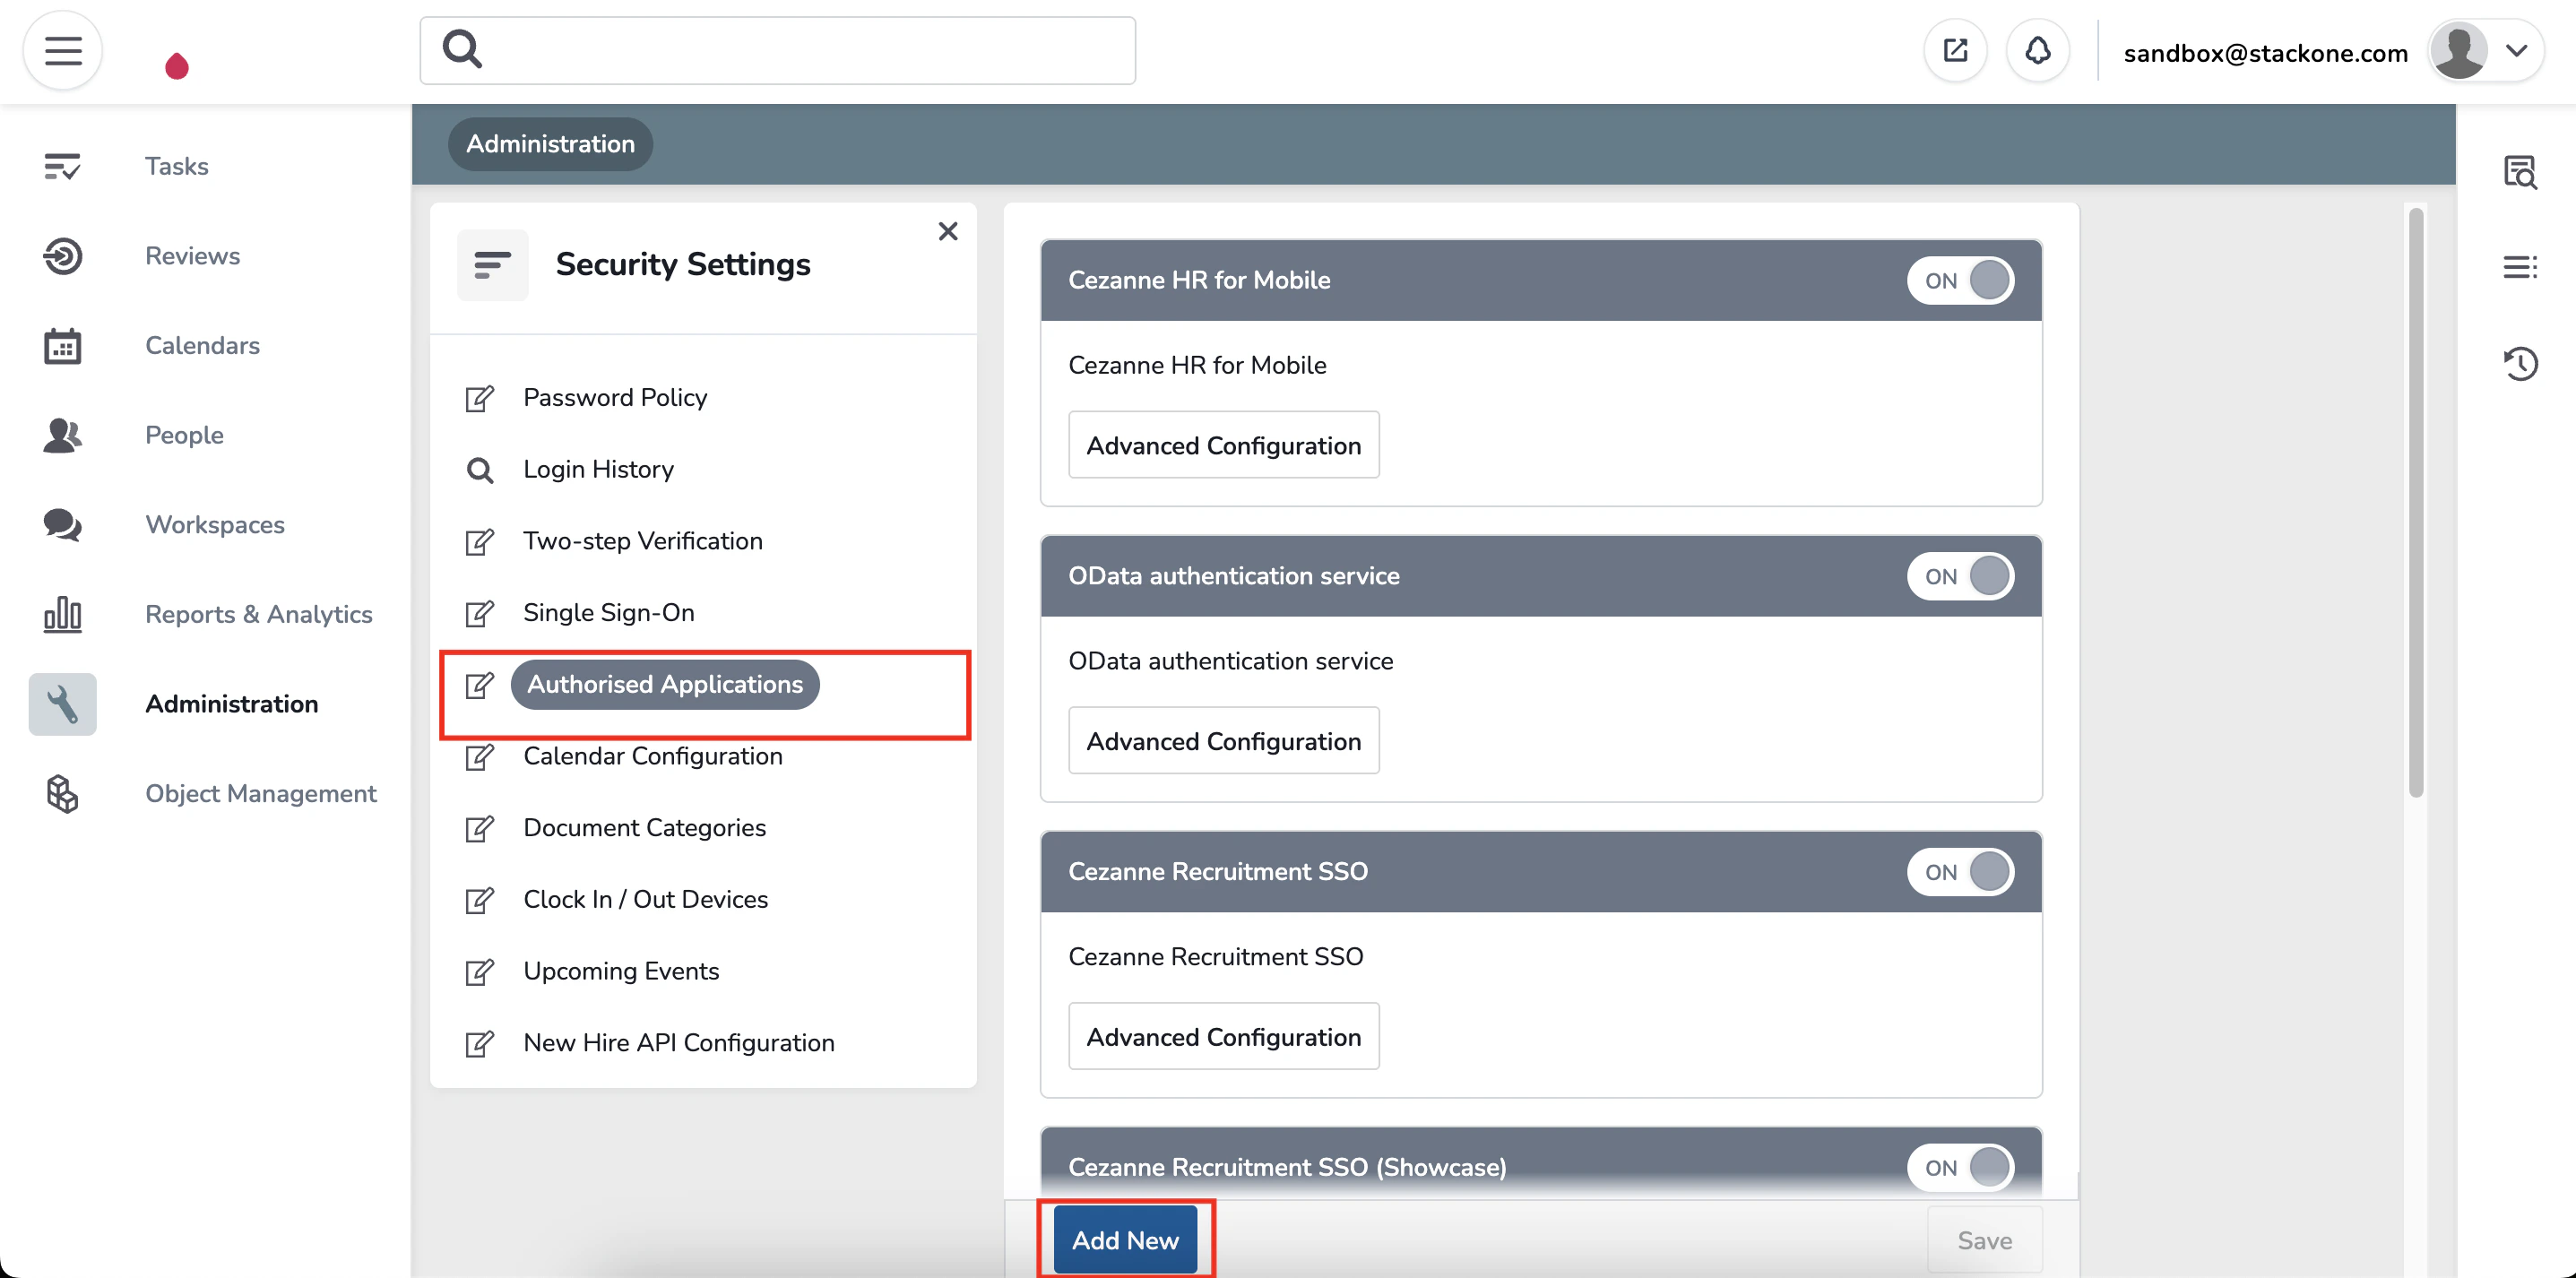The width and height of the screenshot is (2576, 1278).
Task: Open the list view icon on right rail
Action: click(2519, 267)
